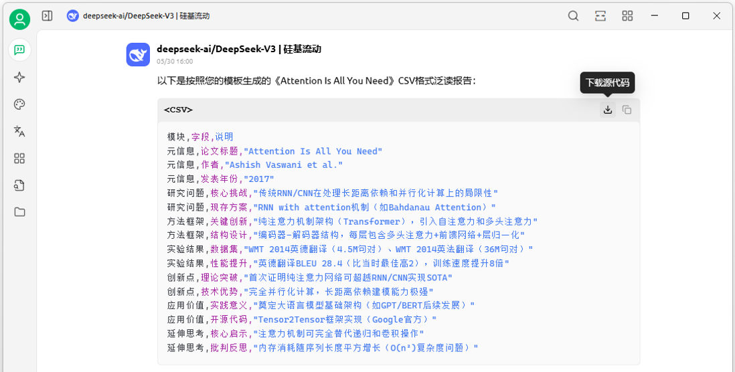
Task: Click the 性能提升 BLEU 28.4 line
Action: 338,263
